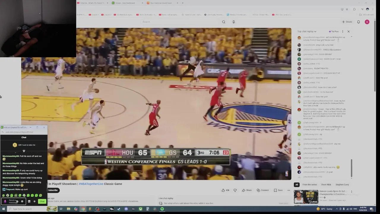Share the video
This screenshot has width=380, height=214.
coord(247,190)
